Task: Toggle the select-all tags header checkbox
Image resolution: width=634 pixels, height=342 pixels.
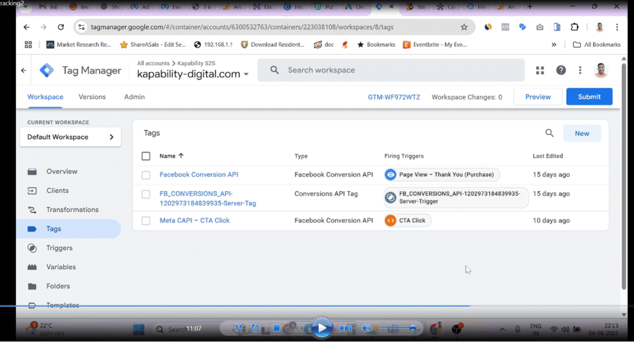Action: pyautogui.click(x=146, y=156)
